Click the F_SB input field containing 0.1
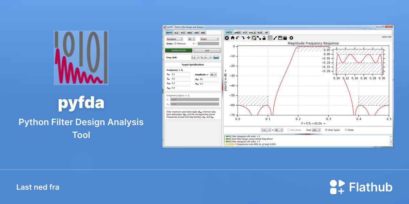Image resolution: width=409 pixels, height=204 pixels. (181, 74)
